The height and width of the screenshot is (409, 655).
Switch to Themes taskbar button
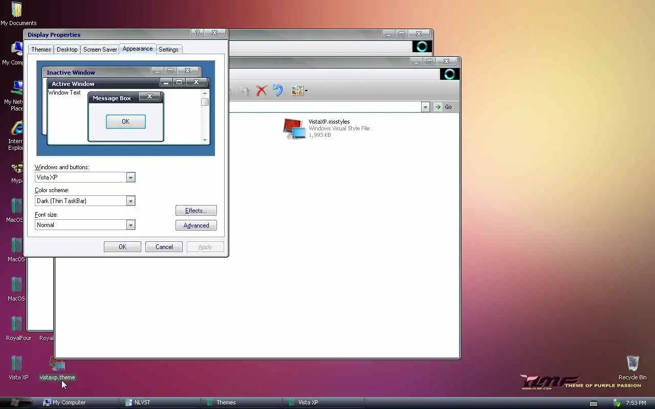[241, 402]
